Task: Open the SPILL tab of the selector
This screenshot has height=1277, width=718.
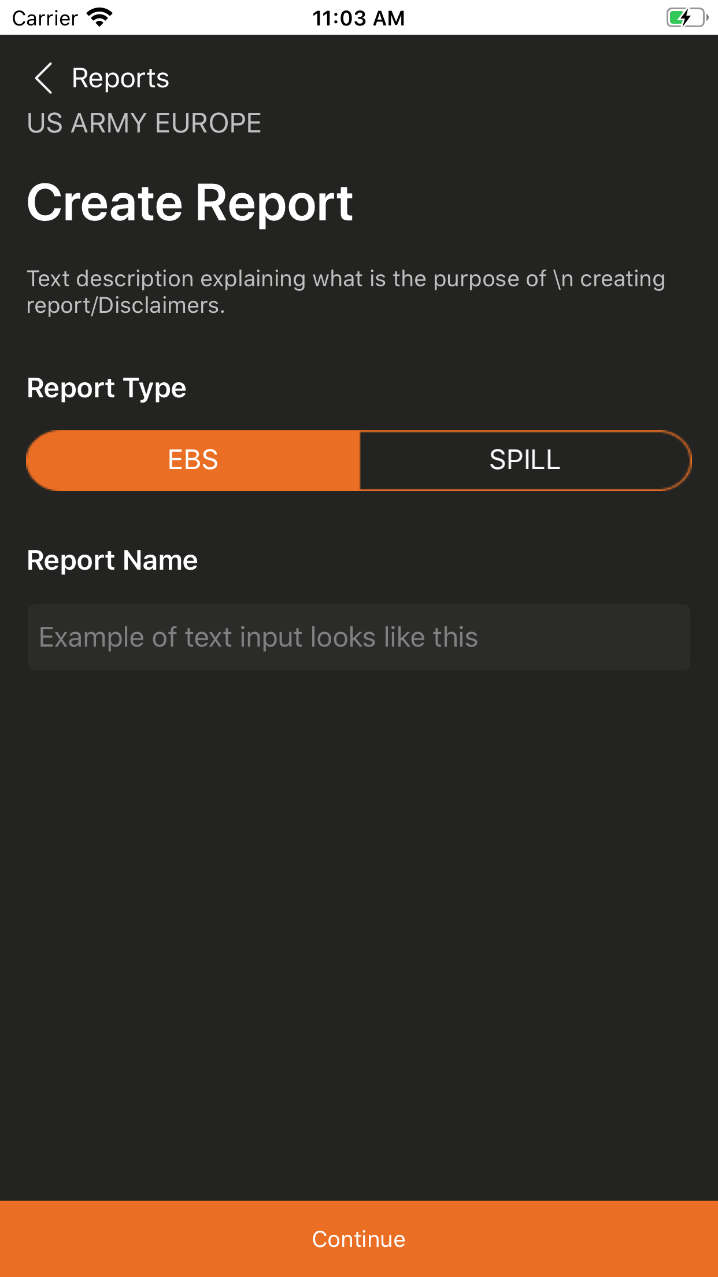Action: [525, 460]
